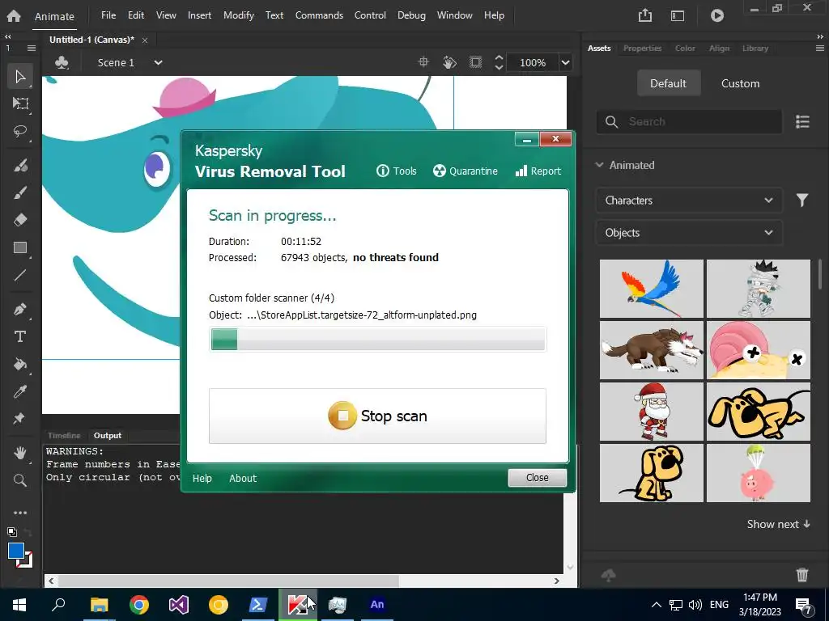
Task: Select the Selection arrow tool
Action: tap(20, 77)
